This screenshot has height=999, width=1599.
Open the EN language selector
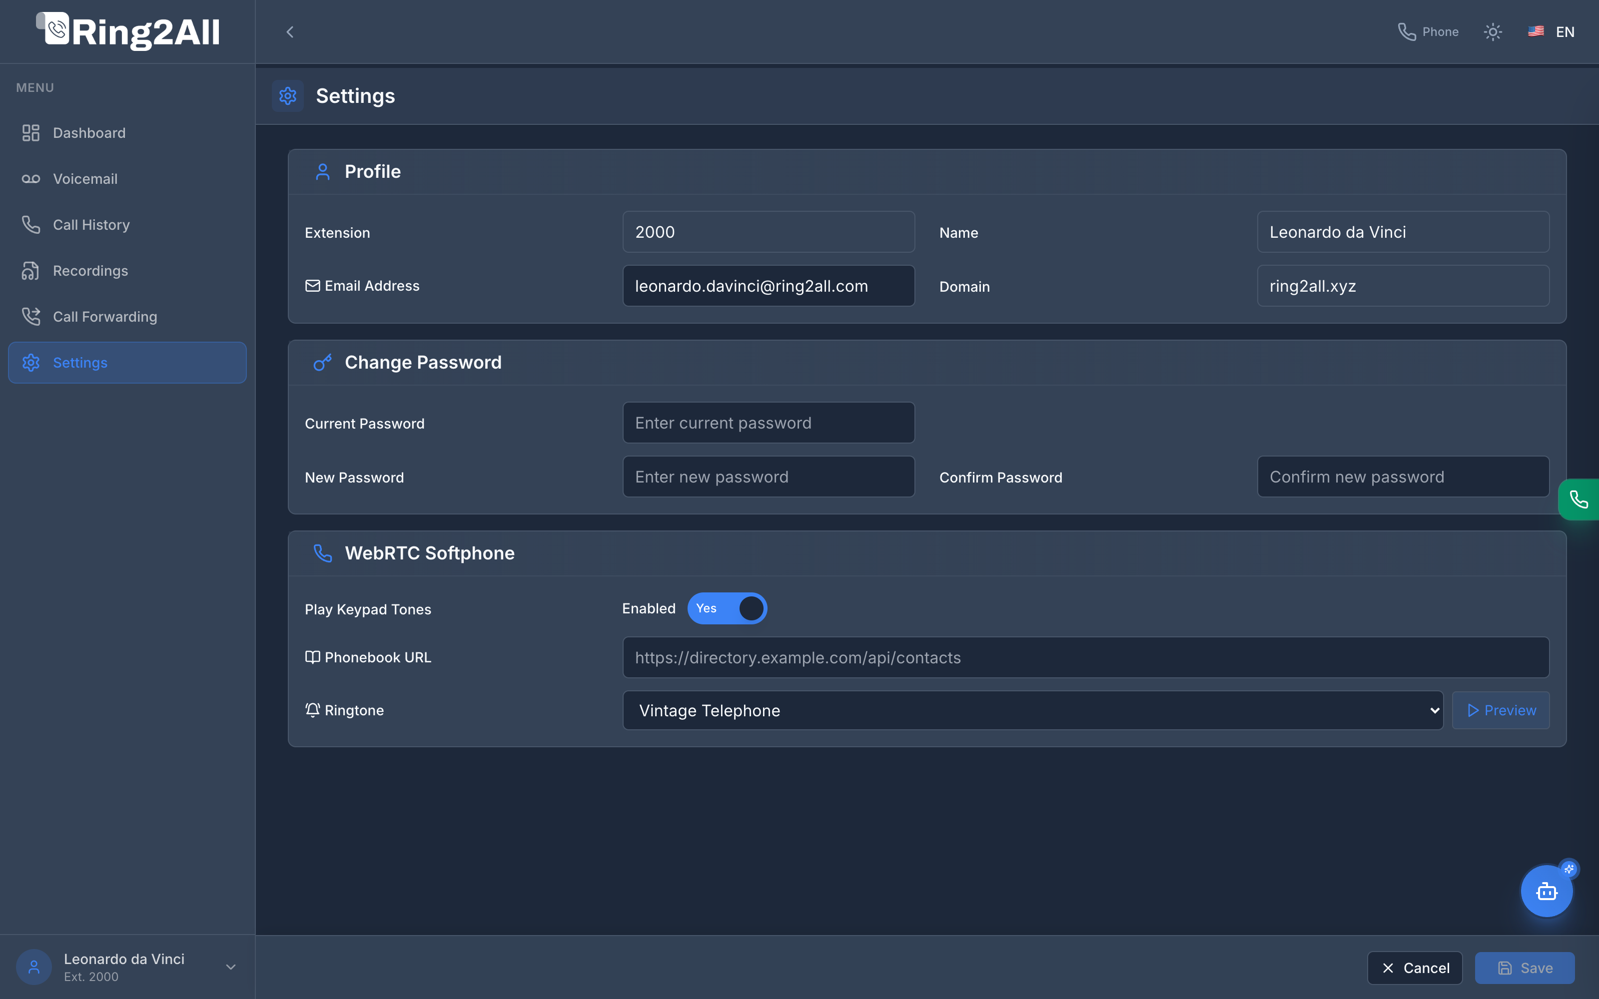pos(1551,31)
